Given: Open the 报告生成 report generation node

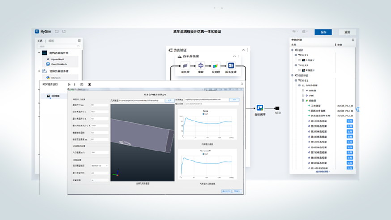Looking at the screenshot, I should pos(230,66).
